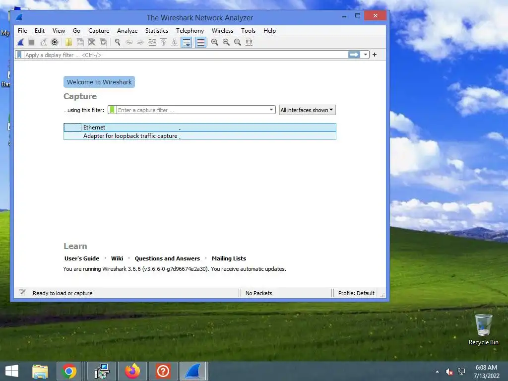Reset zoom to normal size icon
This screenshot has width=508, height=381.
[238, 42]
